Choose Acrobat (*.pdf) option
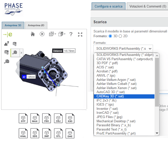 pos(124,71)
